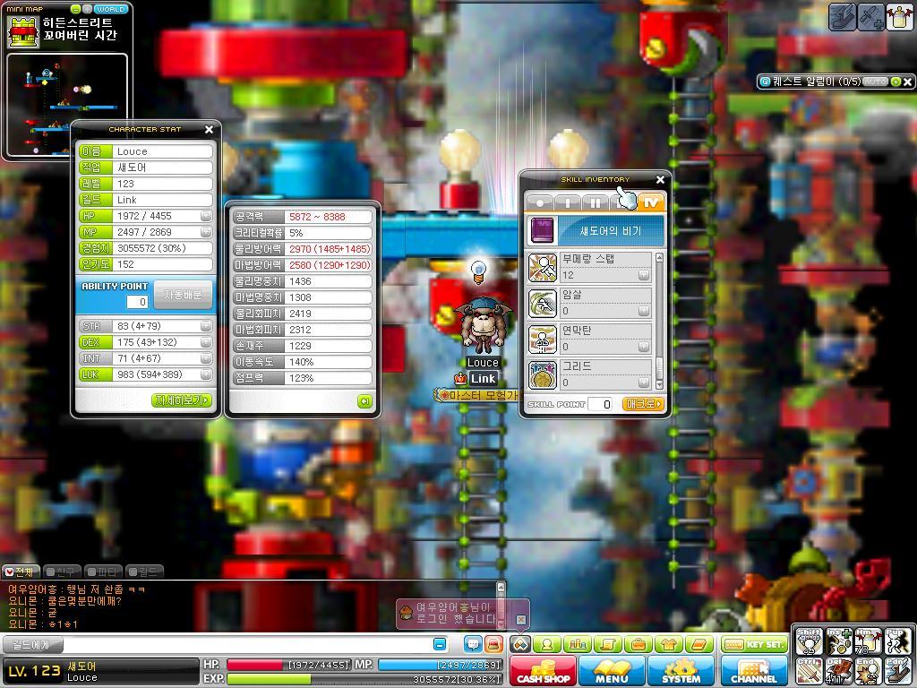Open the quest scroll icon in bottom bar
Viewport: 917px width, 688px height.
(608, 645)
